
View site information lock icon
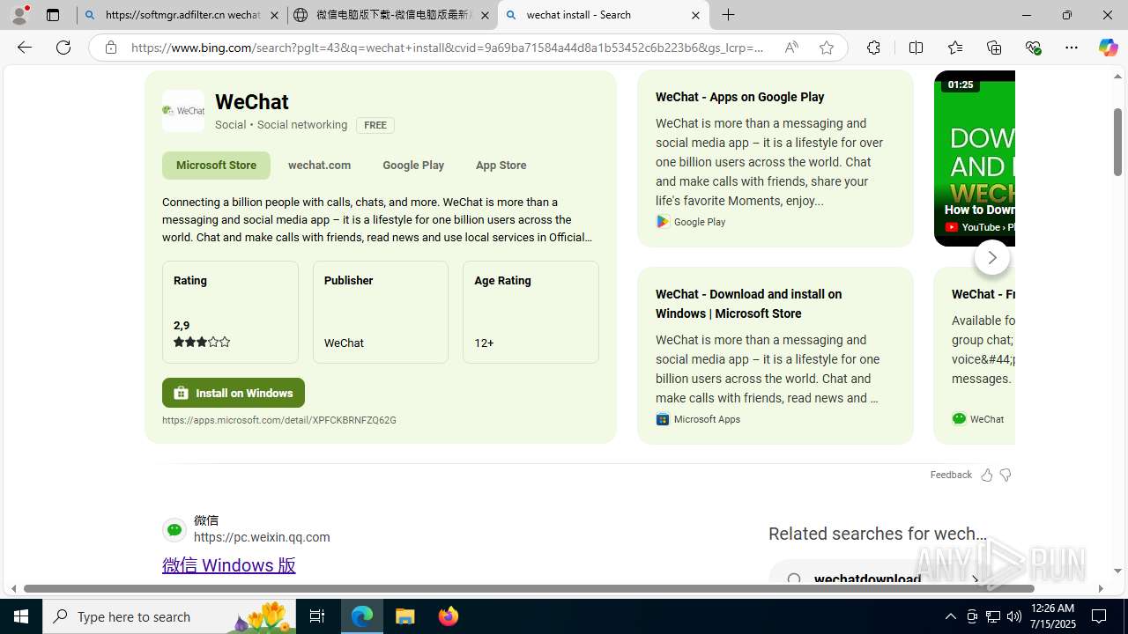coord(111,48)
